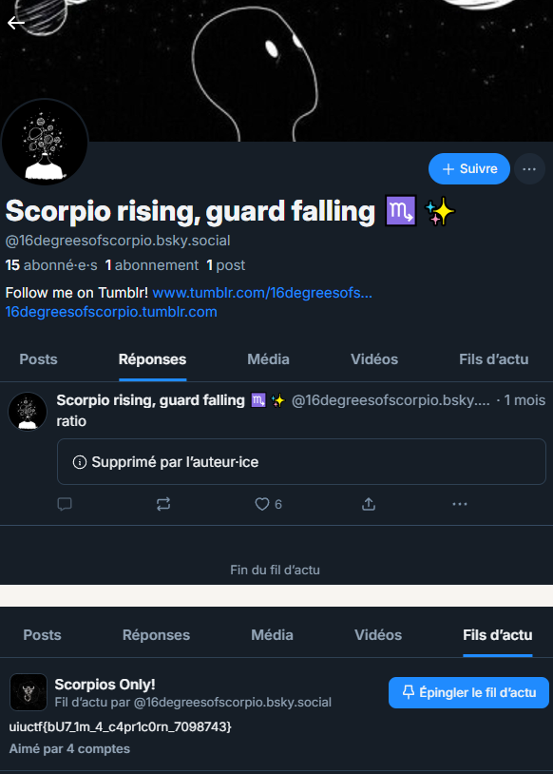Image resolution: width=553 pixels, height=774 pixels.
Task: Share the ratio post via the share icon
Action: point(369,504)
